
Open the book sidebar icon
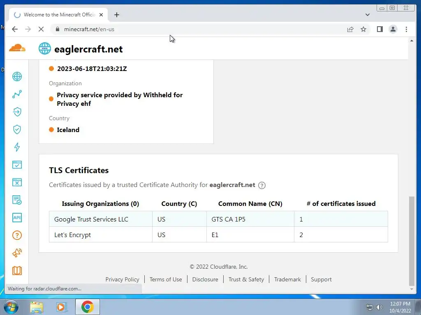click(x=17, y=271)
